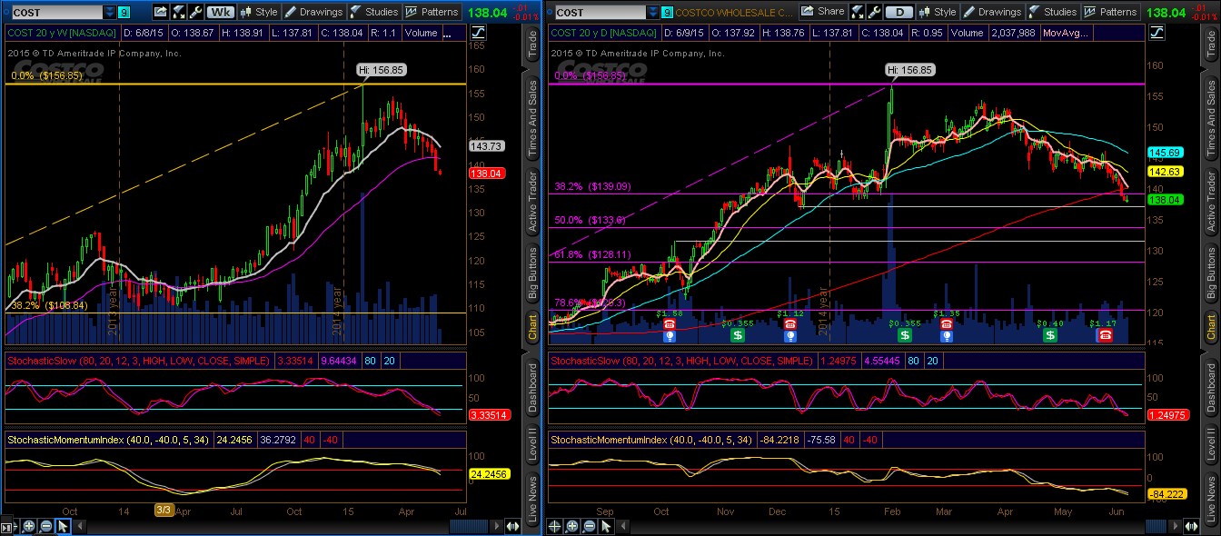1221x536 pixels.
Task: Open symbol dropdown arrow in right chart
Action: (653, 12)
